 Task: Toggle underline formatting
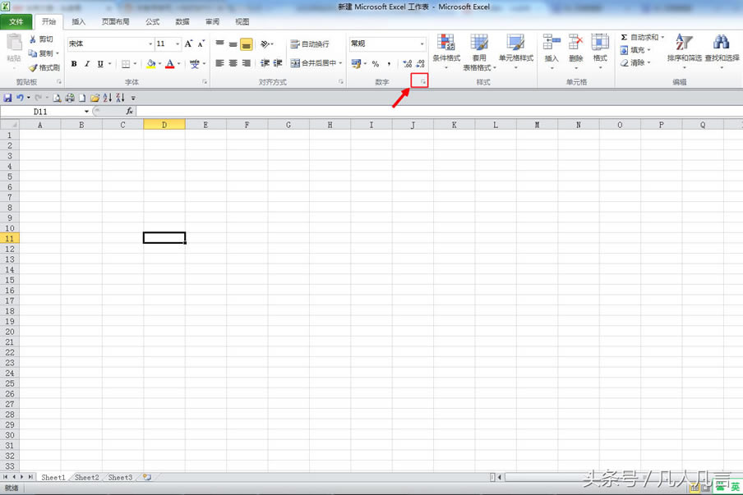pyautogui.click(x=99, y=64)
